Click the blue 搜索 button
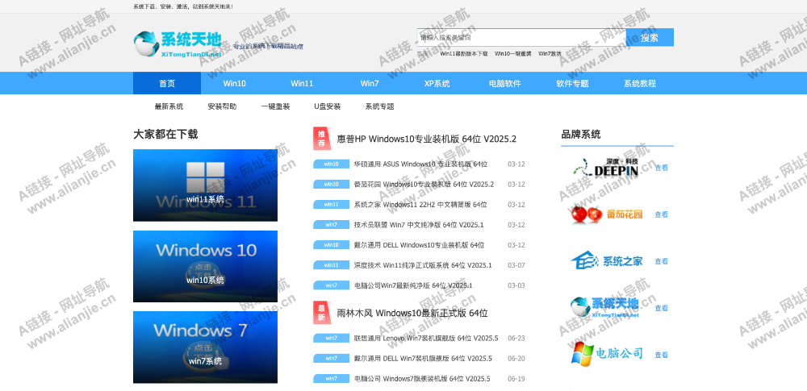Screen dimensions: 807x391 point(650,38)
